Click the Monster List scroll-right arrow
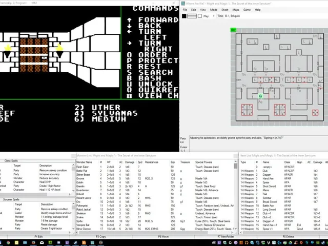 coord(232,232)
